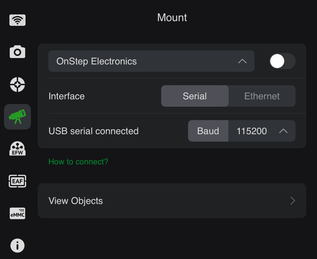Open the Wi-Fi settings panel
This screenshot has width=317, height=259.
pyautogui.click(x=17, y=20)
